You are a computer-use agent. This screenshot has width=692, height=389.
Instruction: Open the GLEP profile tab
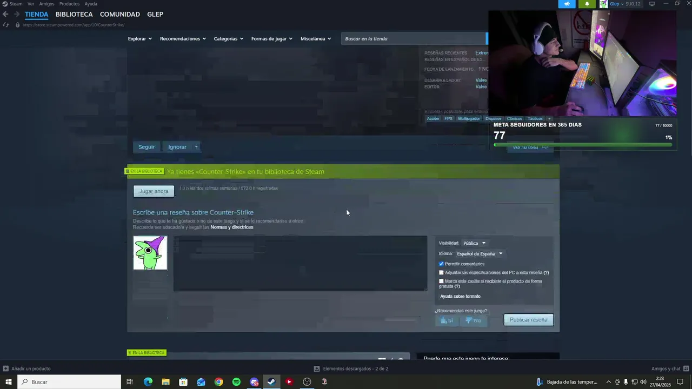tap(155, 14)
